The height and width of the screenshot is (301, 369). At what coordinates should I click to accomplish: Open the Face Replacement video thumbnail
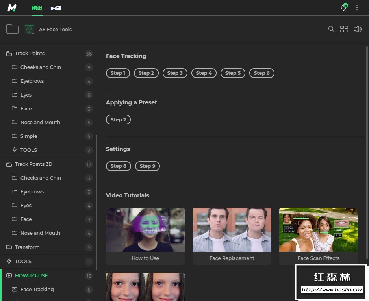click(232, 230)
